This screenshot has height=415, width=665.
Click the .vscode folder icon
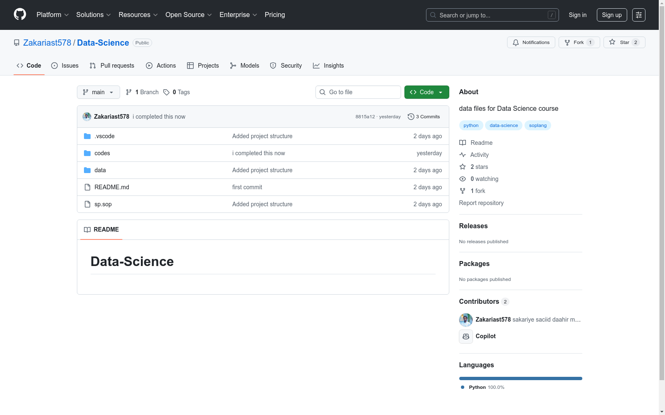pyautogui.click(x=87, y=136)
